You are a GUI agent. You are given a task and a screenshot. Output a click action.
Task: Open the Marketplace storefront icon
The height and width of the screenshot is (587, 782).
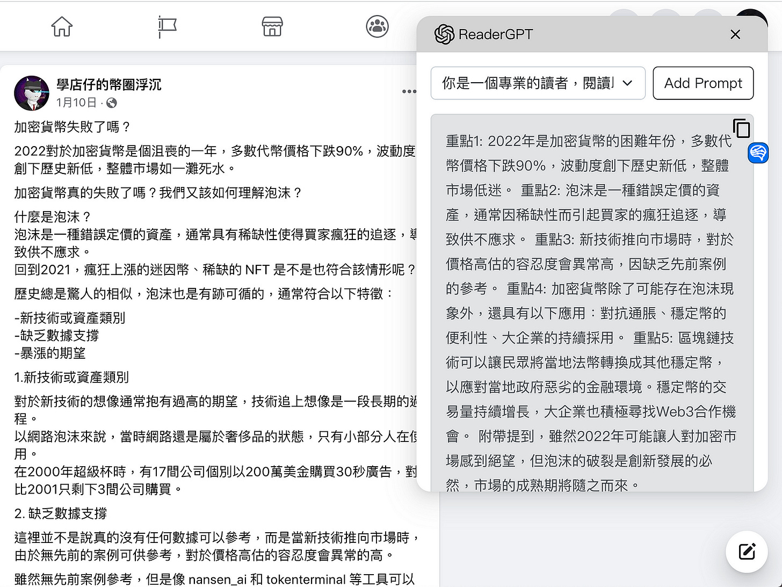click(272, 26)
